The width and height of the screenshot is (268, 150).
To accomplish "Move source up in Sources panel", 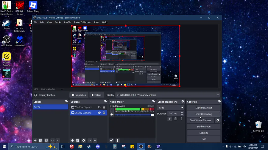I will (x=90, y=141).
